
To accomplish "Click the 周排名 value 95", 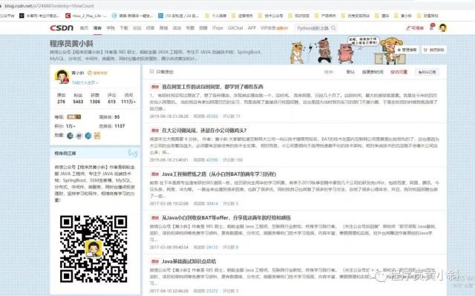I will [x=117, y=116].
